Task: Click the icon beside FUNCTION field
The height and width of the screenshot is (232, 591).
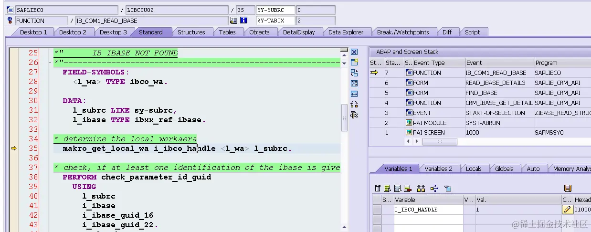Action: point(10,21)
